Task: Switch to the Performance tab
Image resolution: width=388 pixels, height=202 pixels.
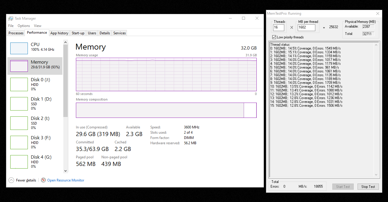Action: click(37, 33)
